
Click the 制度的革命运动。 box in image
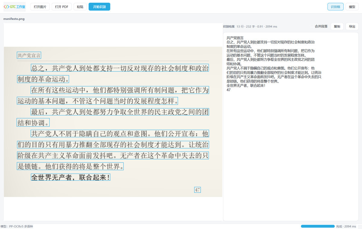pyautogui.click(x=43, y=79)
